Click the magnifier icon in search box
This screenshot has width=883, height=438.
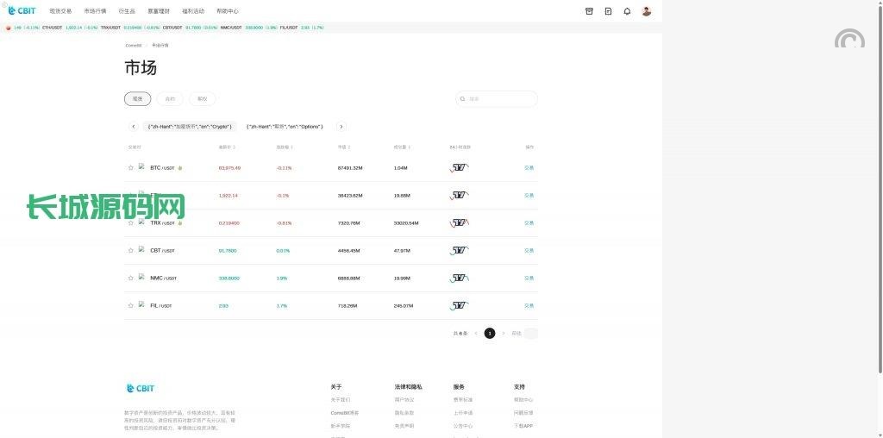point(463,99)
